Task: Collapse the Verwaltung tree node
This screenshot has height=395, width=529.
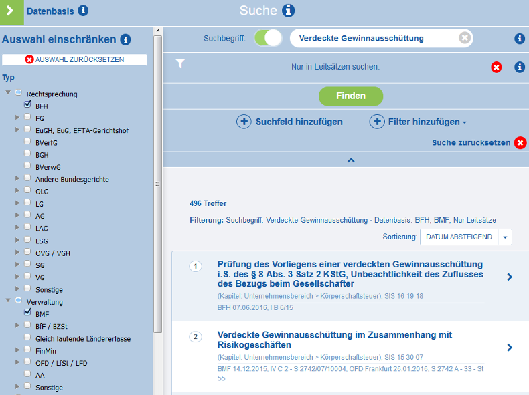Action: (x=8, y=300)
